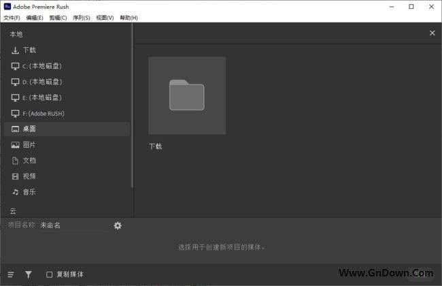This screenshot has height=286, width=442.
Task: Open the media filter funnel icon
Action: pos(29,274)
